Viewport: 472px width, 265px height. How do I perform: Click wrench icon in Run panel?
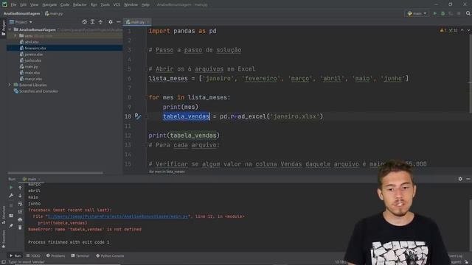tap(11, 196)
